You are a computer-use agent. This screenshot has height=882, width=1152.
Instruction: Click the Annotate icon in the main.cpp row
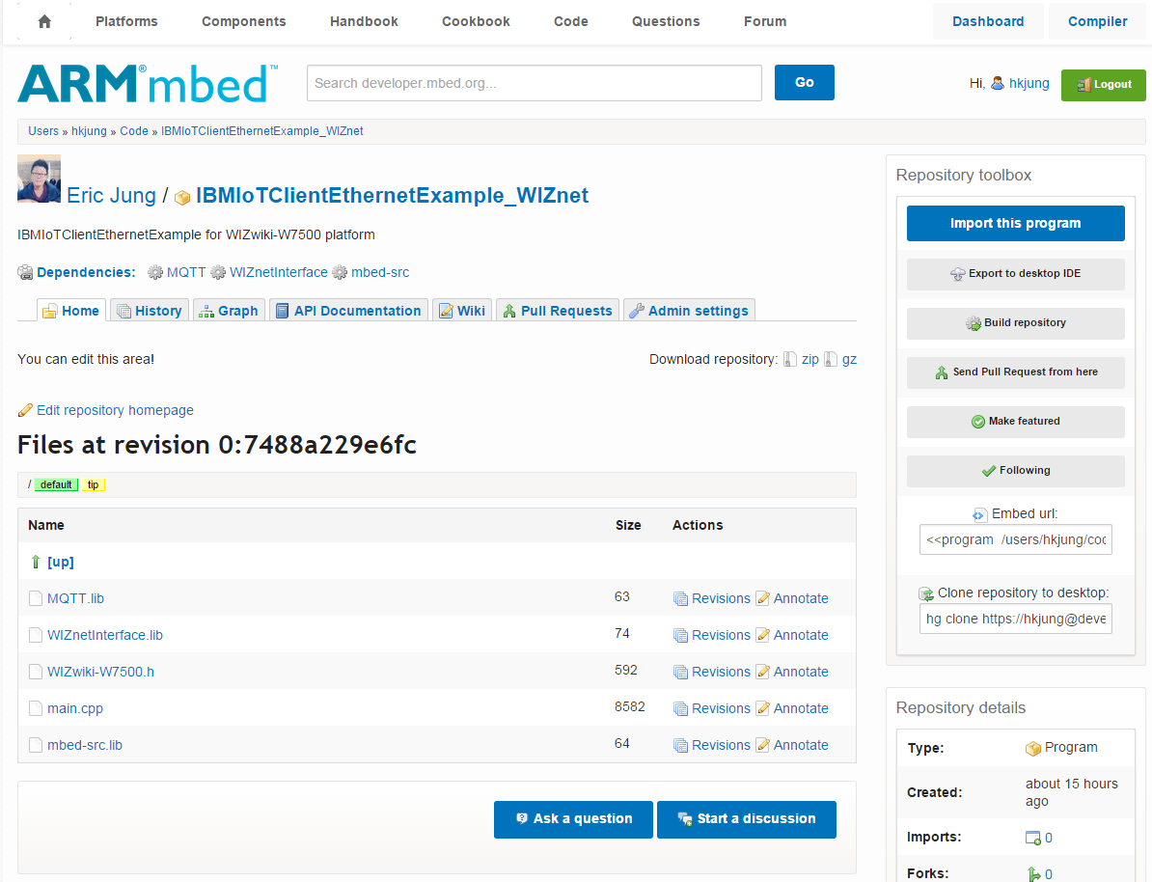762,708
